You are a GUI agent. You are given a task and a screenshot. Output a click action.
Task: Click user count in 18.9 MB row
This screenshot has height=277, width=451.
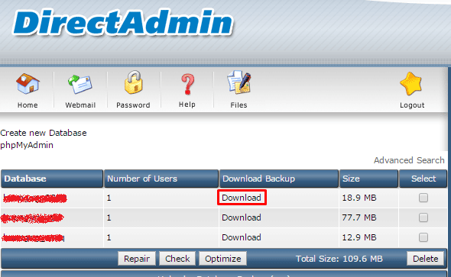coord(109,198)
